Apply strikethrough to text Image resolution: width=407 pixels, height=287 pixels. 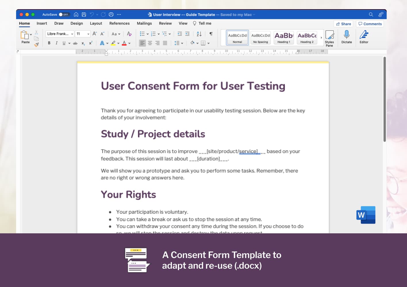[x=75, y=43]
